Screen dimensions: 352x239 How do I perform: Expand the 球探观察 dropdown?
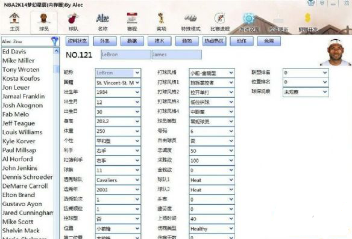pyautogui.click(x=306, y=92)
